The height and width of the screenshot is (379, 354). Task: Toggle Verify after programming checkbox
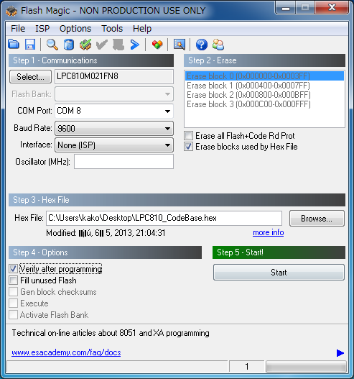point(13,268)
